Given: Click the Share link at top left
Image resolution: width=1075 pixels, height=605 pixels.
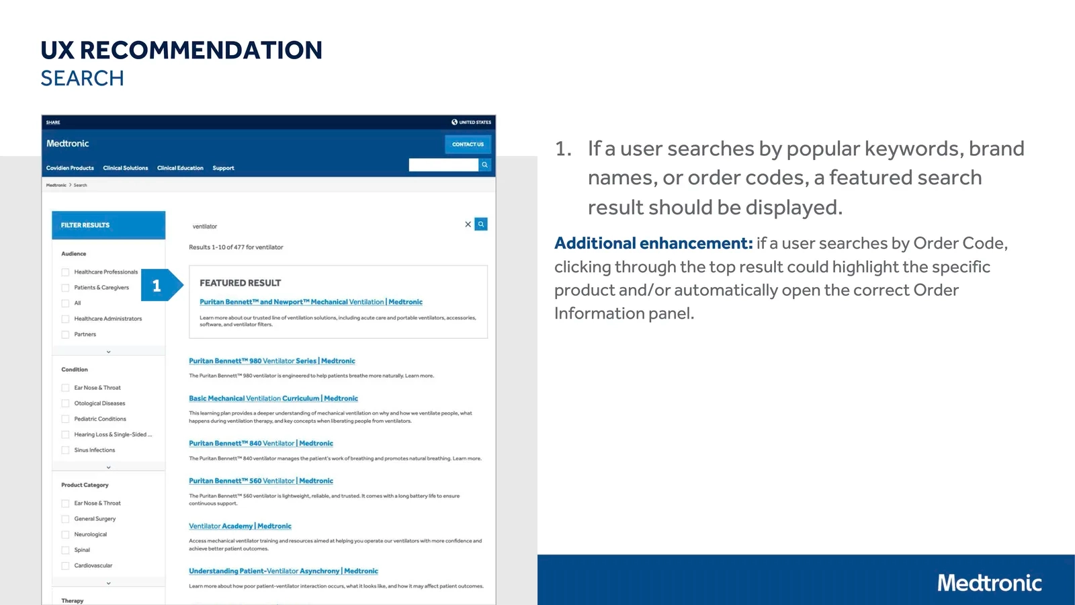Looking at the screenshot, I should 53,122.
